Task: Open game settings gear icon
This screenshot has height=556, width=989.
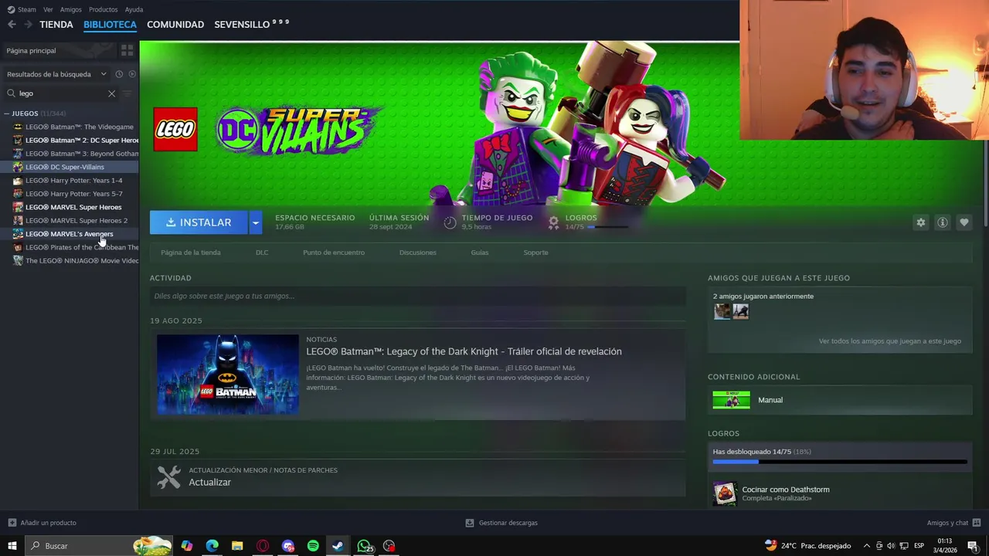Action: pyautogui.click(x=921, y=222)
